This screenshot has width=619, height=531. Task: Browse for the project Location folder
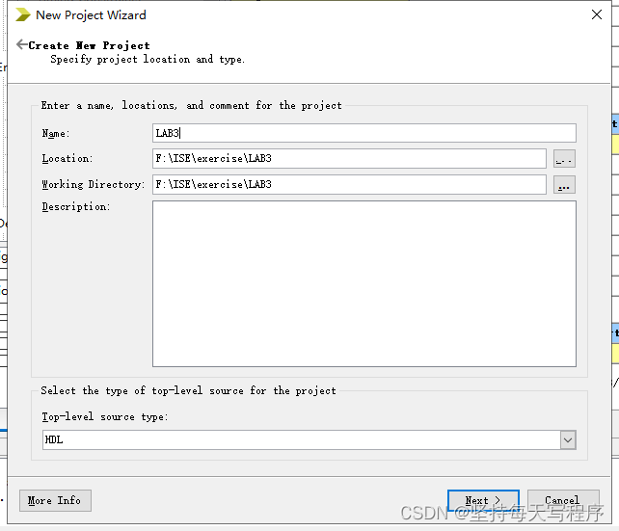(x=564, y=159)
